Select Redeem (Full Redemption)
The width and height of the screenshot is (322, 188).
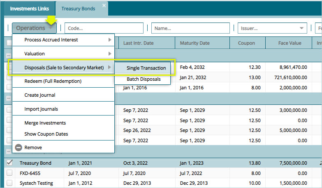[x=63, y=81]
